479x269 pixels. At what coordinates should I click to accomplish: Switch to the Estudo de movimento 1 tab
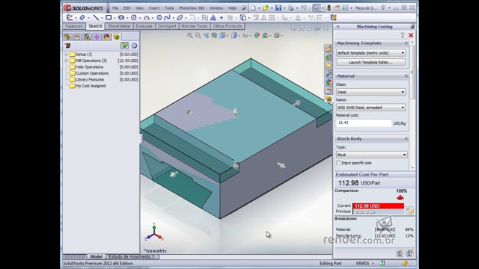click(132, 256)
